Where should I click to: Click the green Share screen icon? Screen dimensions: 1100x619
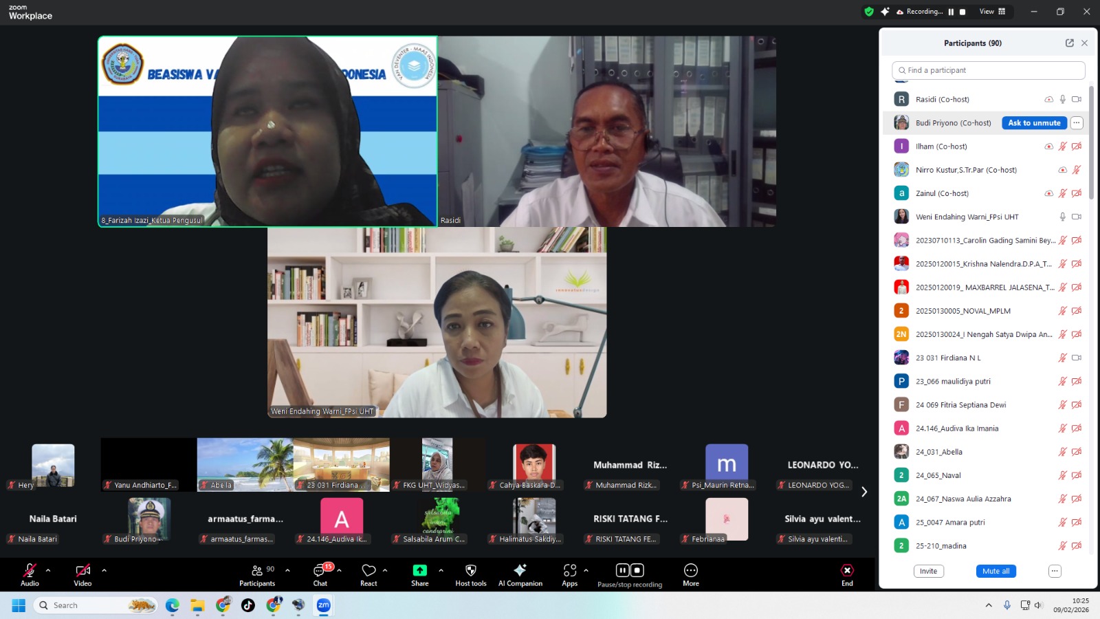[x=419, y=571]
